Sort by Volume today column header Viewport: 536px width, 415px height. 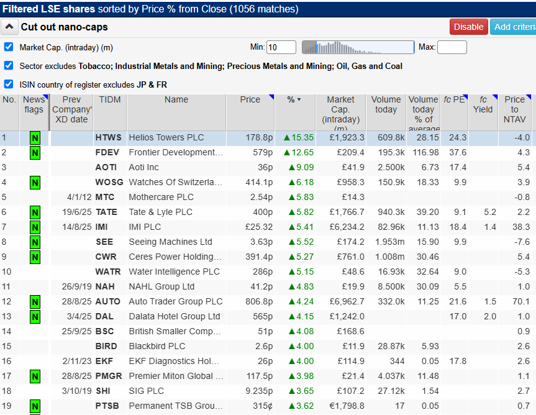point(386,112)
